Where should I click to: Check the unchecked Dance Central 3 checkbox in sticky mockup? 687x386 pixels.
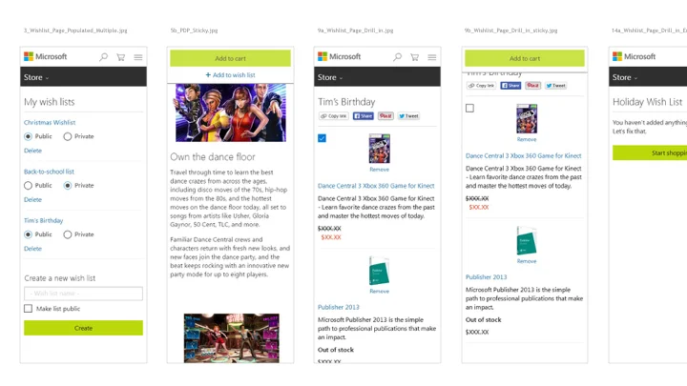469,108
